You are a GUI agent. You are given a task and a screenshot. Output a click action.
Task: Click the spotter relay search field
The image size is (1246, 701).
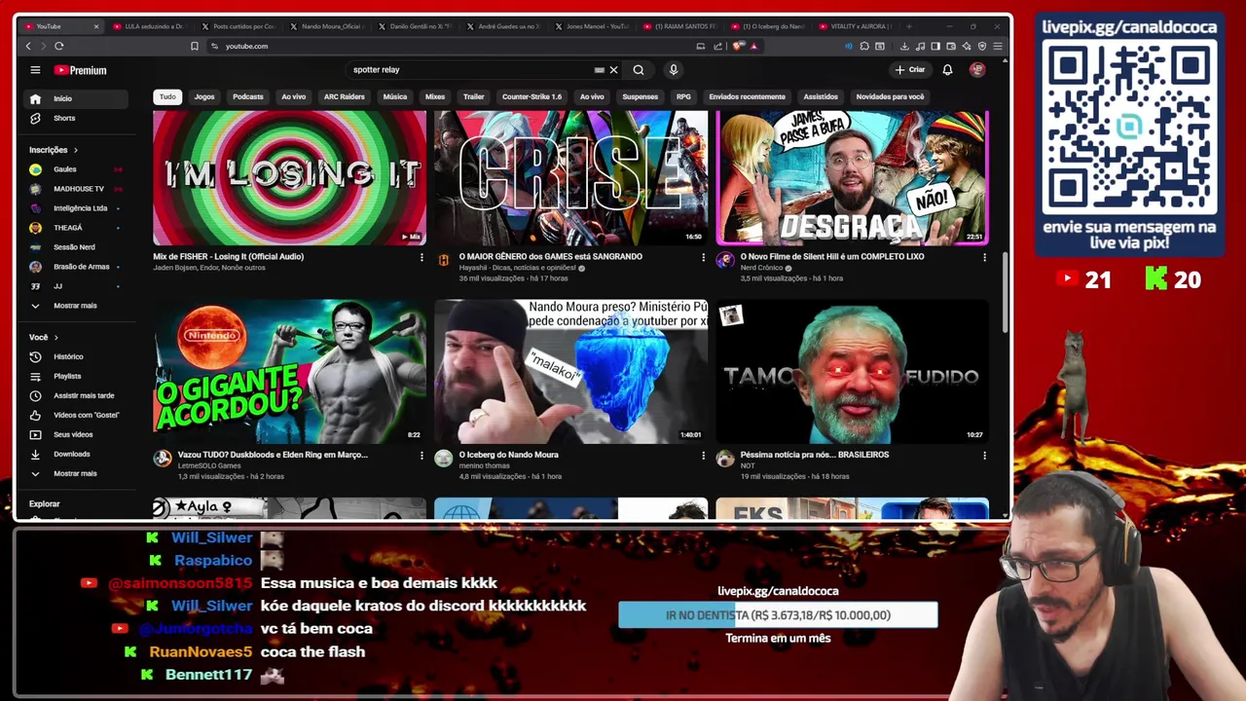pos(472,70)
